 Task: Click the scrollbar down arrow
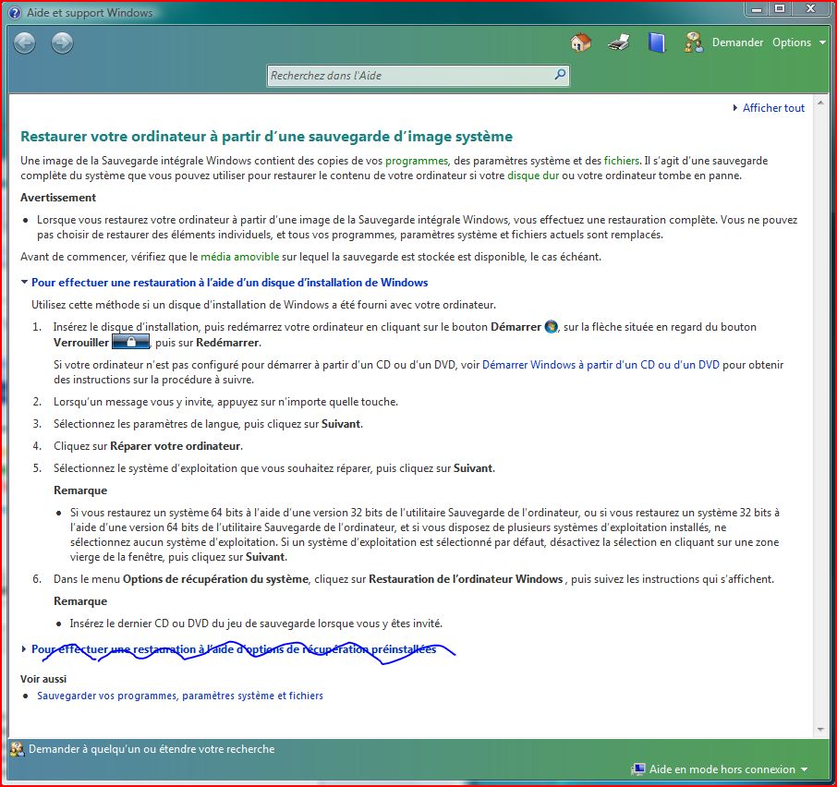coord(819,730)
